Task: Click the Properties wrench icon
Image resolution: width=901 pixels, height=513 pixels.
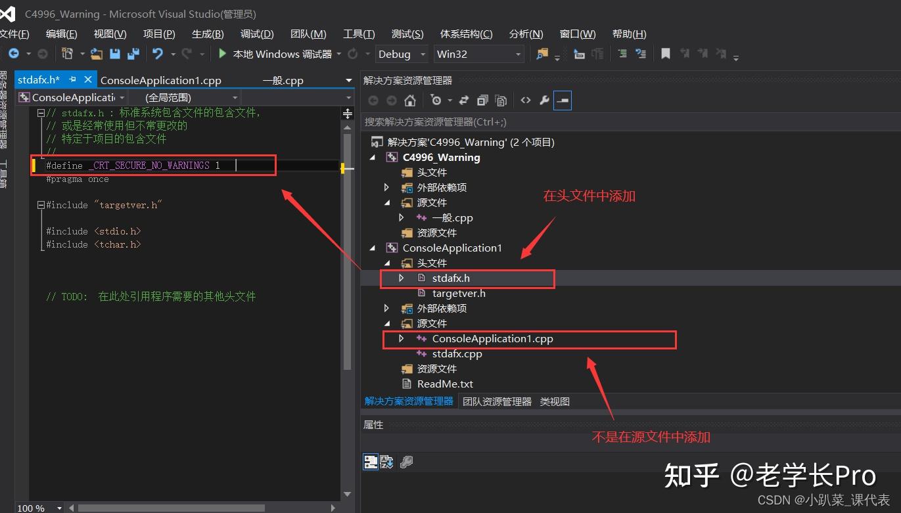Action: 544,100
